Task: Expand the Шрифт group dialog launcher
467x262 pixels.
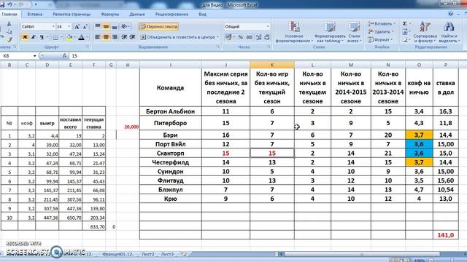Action: point(88,47)
